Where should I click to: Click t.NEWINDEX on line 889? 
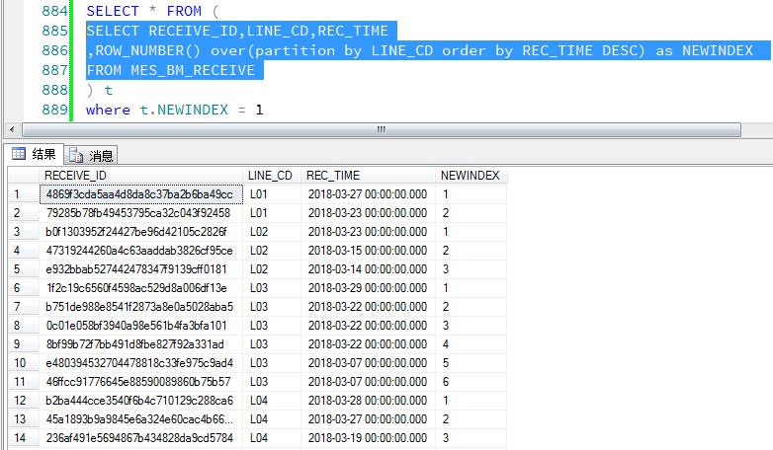click(x=184, y=110)
